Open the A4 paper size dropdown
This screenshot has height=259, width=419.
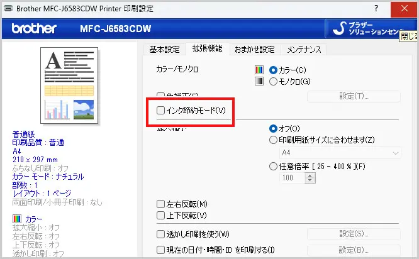(340, 153)
